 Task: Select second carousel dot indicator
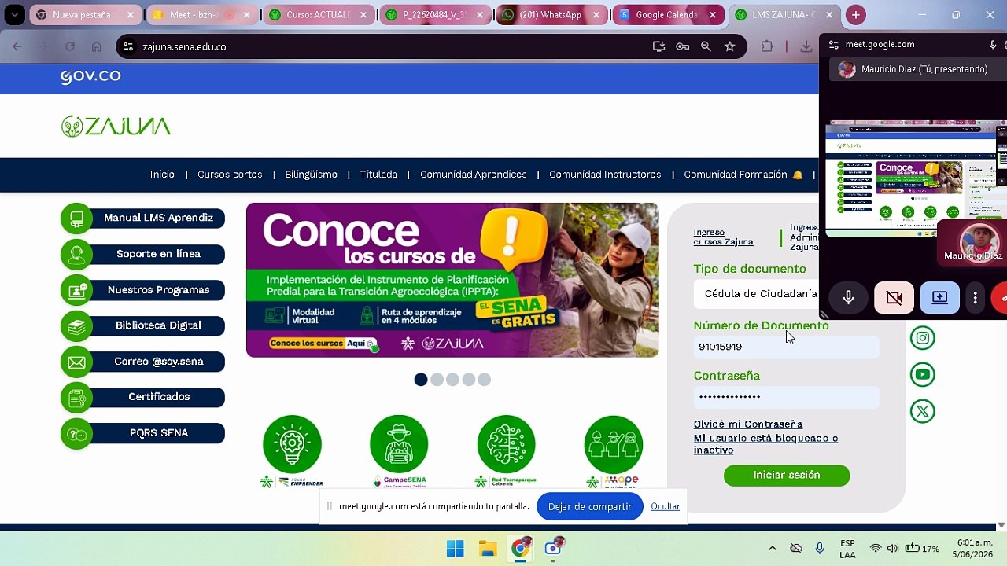pos(437,380)
